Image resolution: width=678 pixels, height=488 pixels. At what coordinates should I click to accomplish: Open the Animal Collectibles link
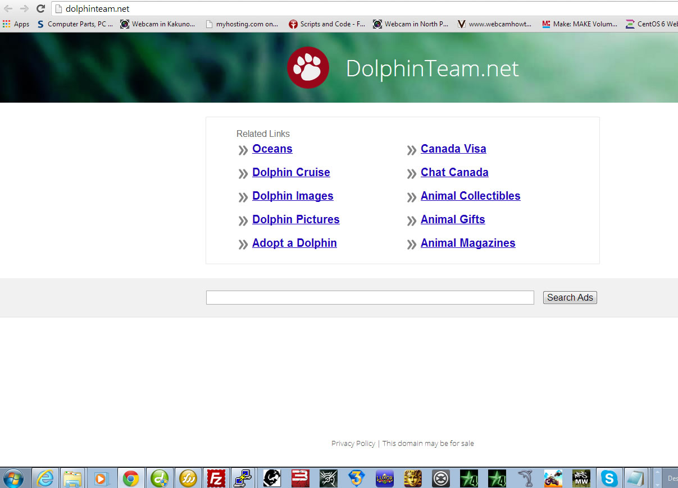pyautogui.click(x=471, y=196)
